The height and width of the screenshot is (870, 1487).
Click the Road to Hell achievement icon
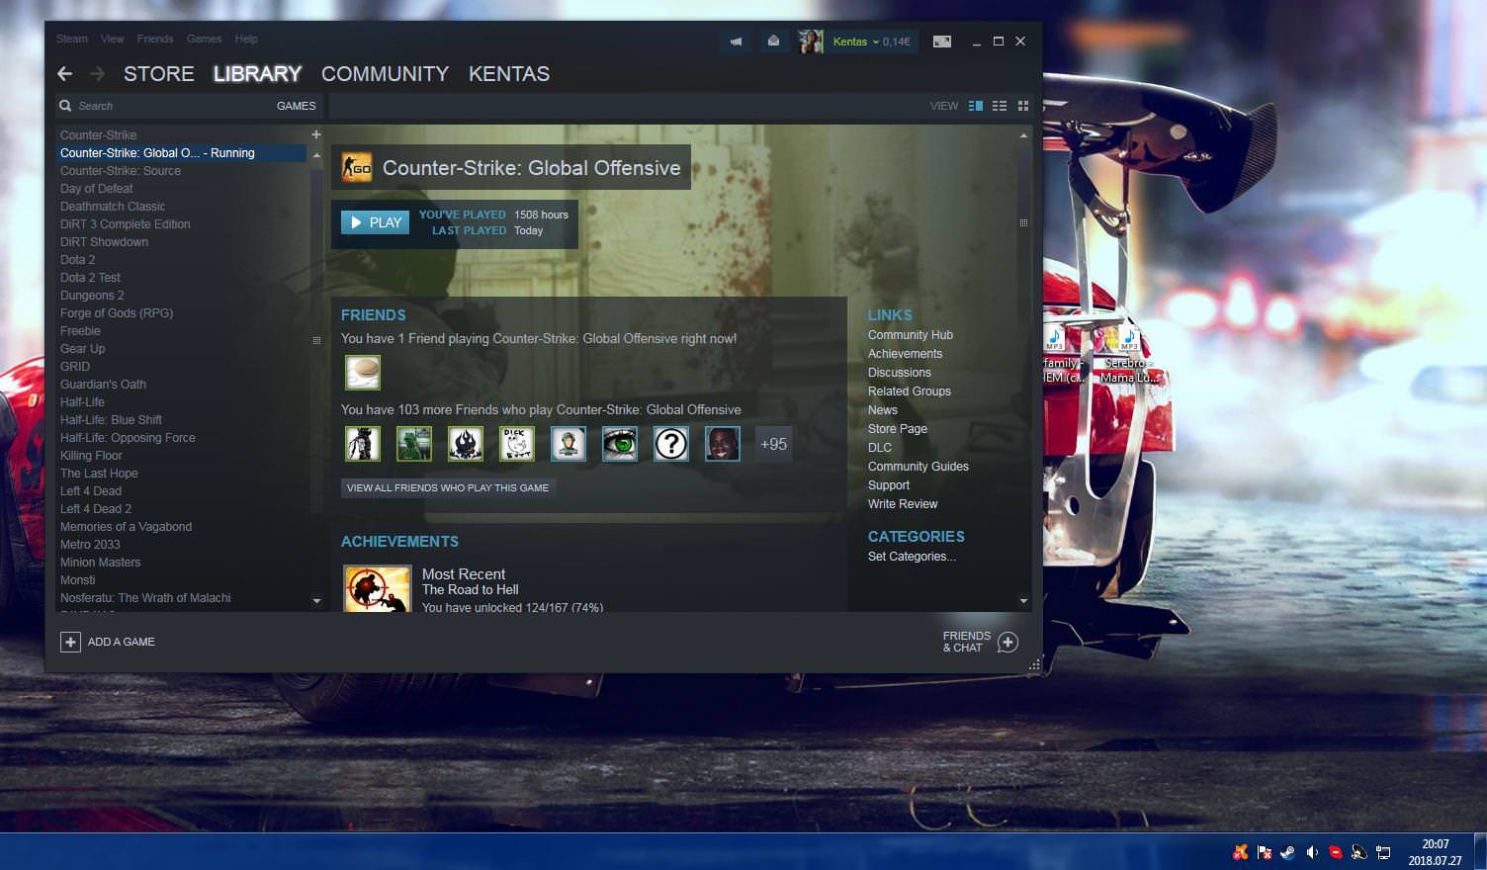(377, 588)
